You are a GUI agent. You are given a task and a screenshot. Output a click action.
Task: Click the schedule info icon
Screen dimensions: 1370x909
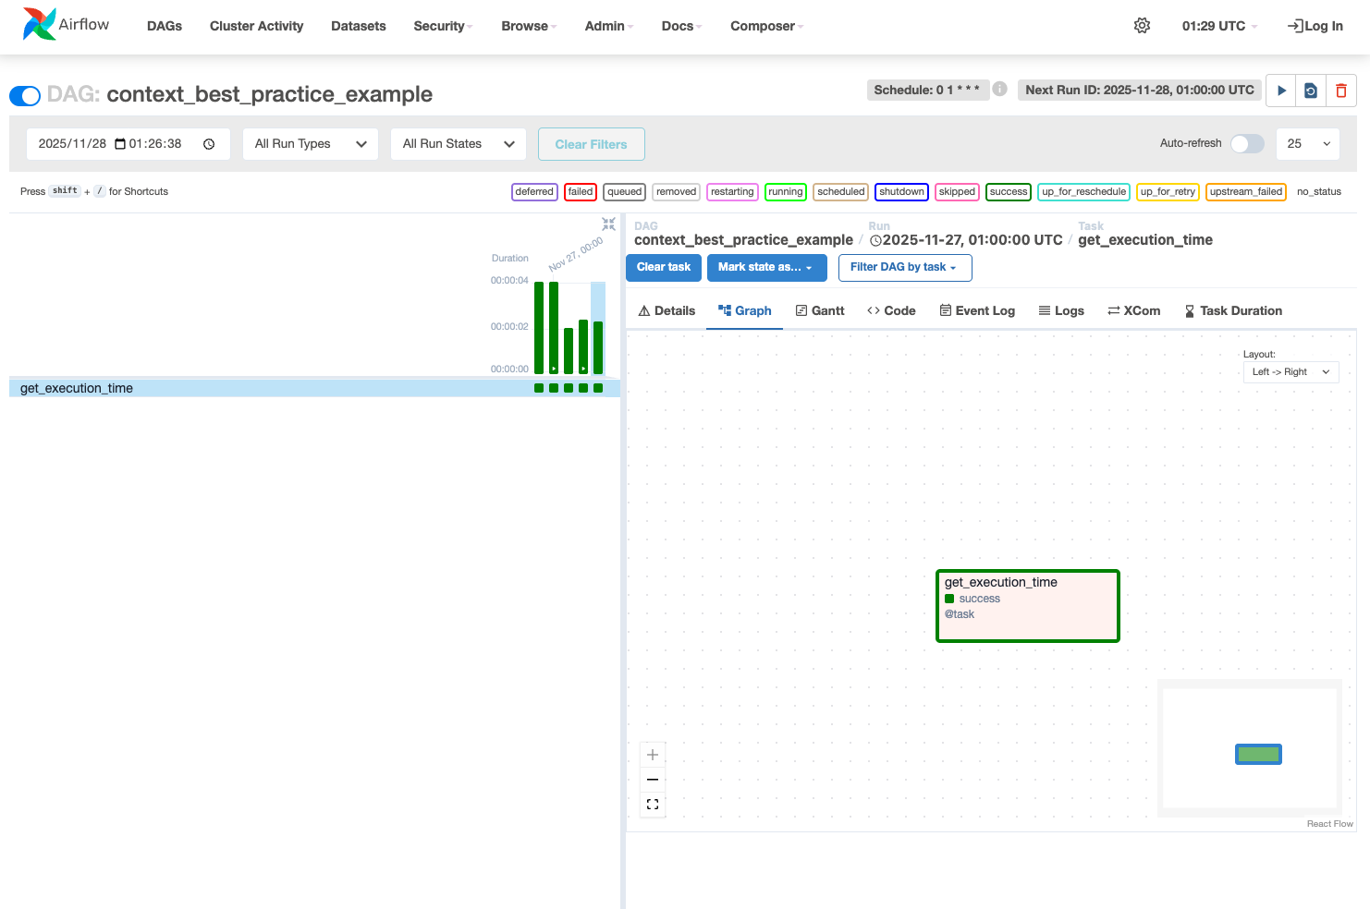pyautogui.click(x=999, y=89)
